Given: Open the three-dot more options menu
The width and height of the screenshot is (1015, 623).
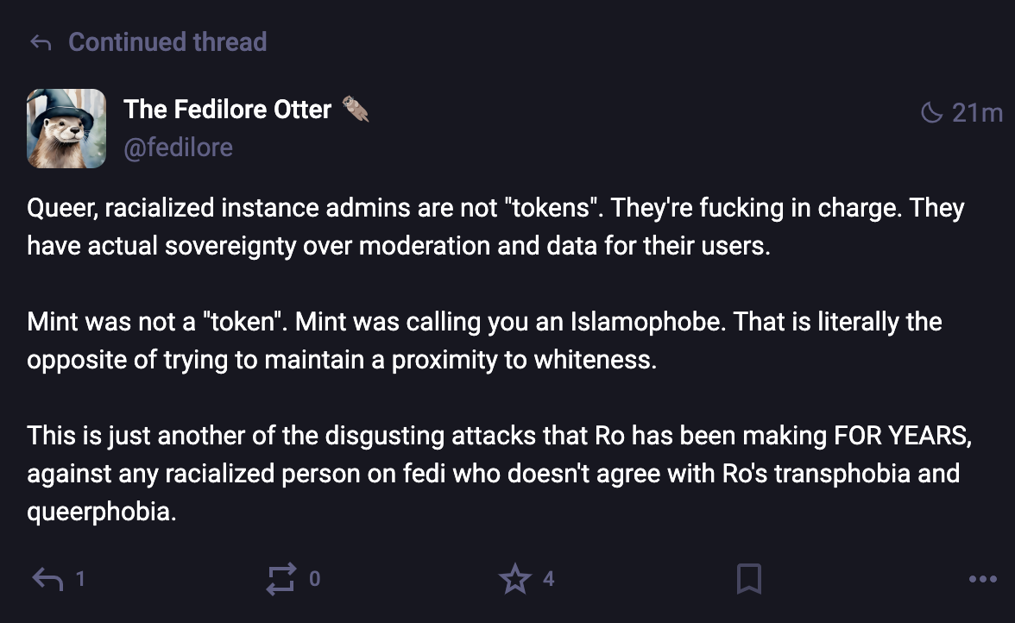Looking at the screenshot, I should pyautogui.click(x=983, y=579).
